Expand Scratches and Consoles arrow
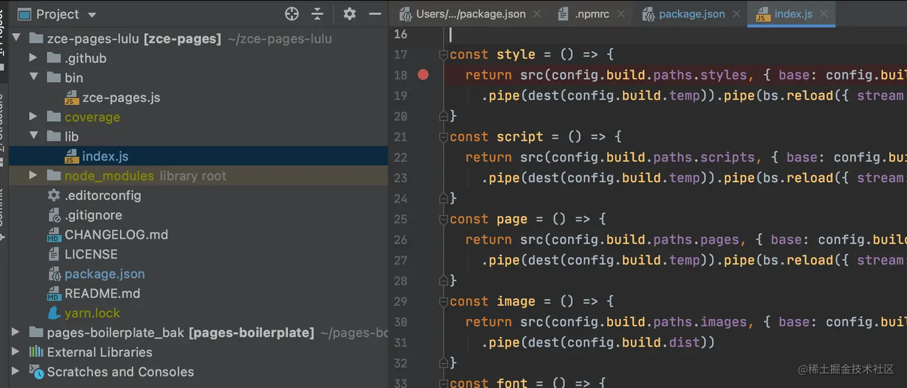907x388 pixels. click(x=16, y=371)
